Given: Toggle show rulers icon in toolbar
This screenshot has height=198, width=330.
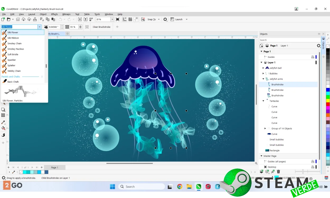Looking at the screenshot, I should (x=124, y=19).
